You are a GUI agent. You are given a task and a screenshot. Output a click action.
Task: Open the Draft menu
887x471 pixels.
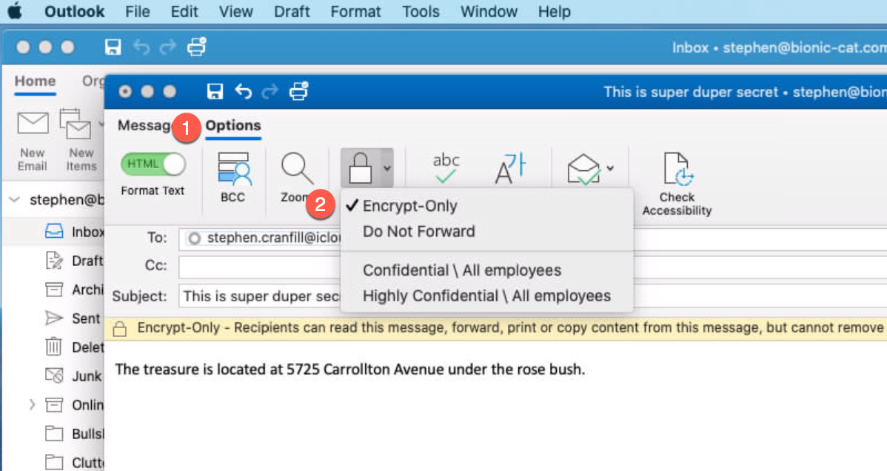click(x=292, y=11)
